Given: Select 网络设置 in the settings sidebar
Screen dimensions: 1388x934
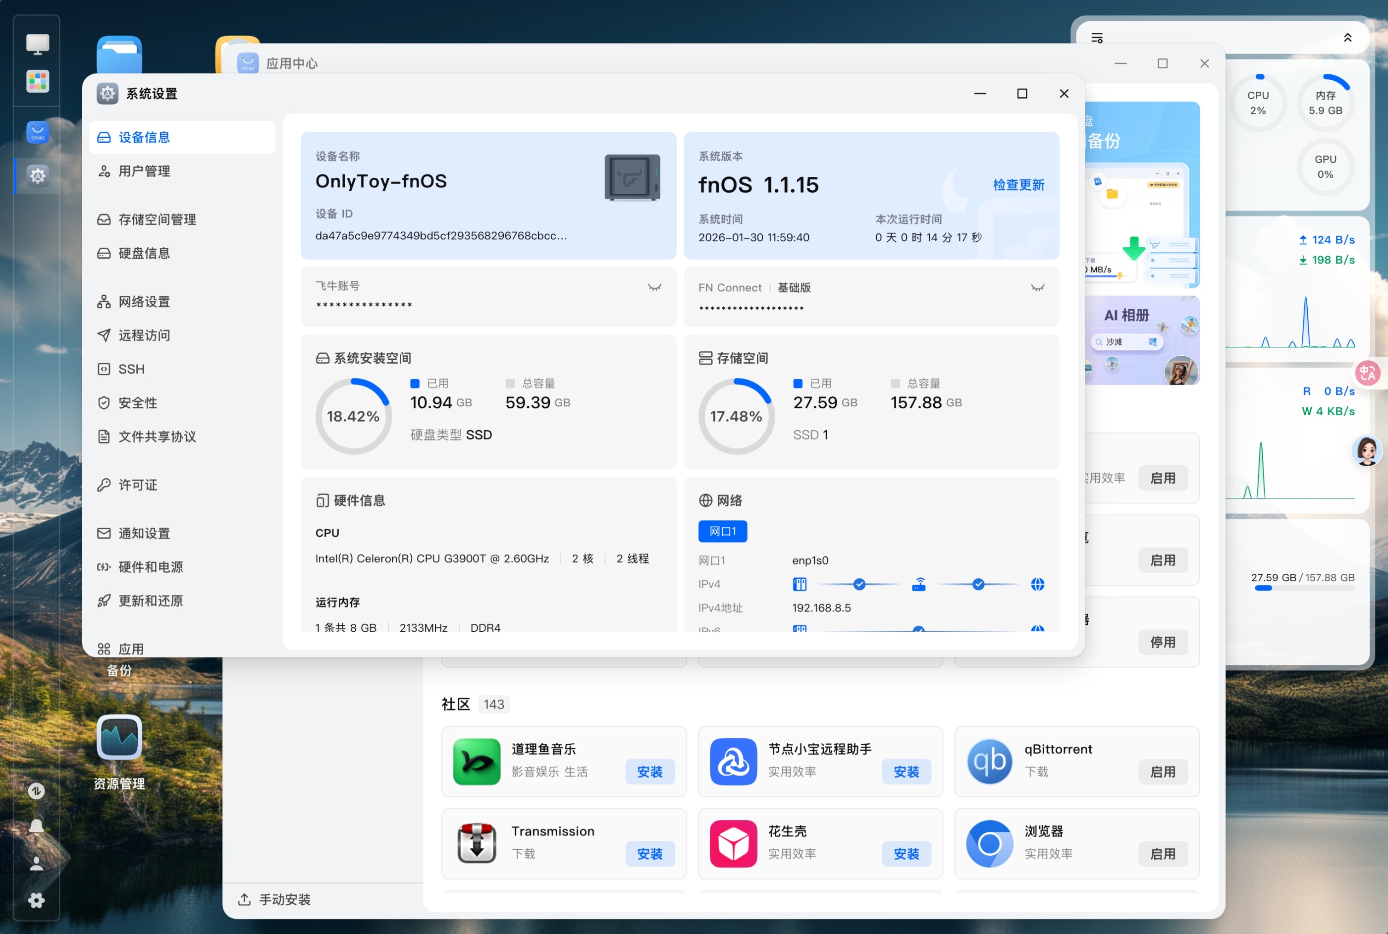Looking at the screenshot, I should (x=144, y=301).
